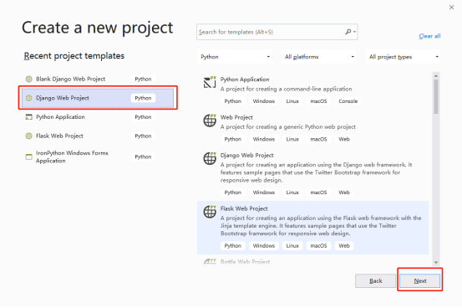Viewport: 462px width, 308px height.
Task: Click the Python Application command-line description
Action: click(x=286, y=89)
